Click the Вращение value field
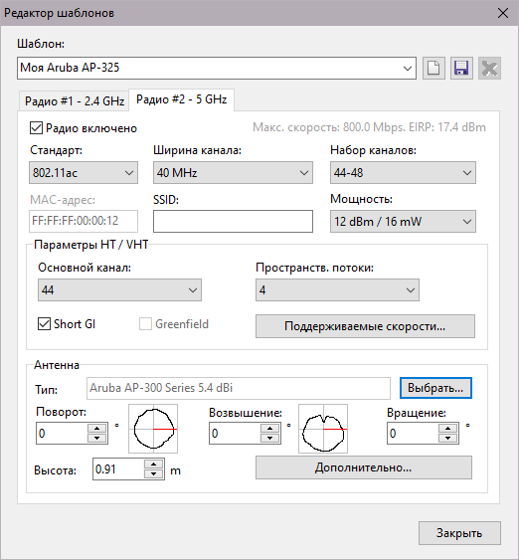 (413, 434)
